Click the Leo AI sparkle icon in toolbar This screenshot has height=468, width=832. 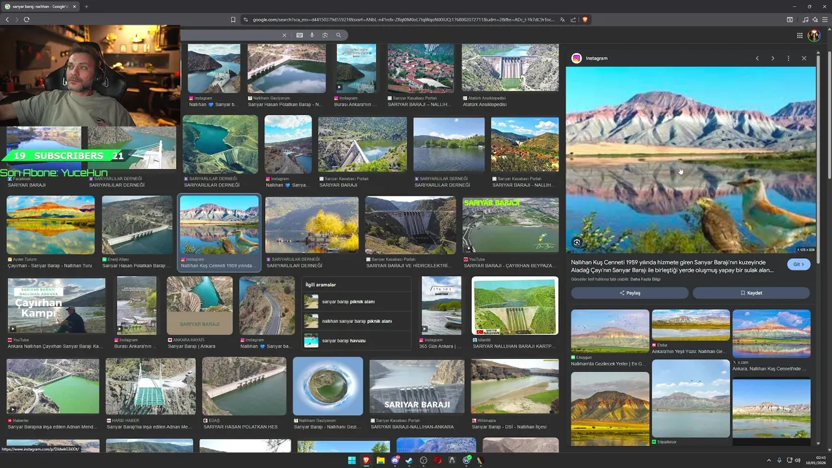pyautogui.click(x=815, y=19)
